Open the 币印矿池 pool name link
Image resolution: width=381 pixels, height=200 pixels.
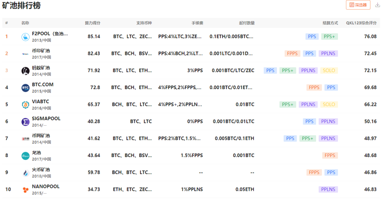tap(41, 51)
